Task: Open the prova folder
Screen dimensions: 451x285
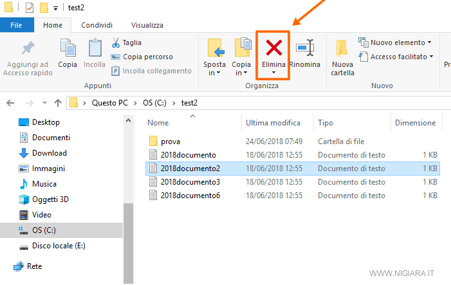Action: point(170,141)
